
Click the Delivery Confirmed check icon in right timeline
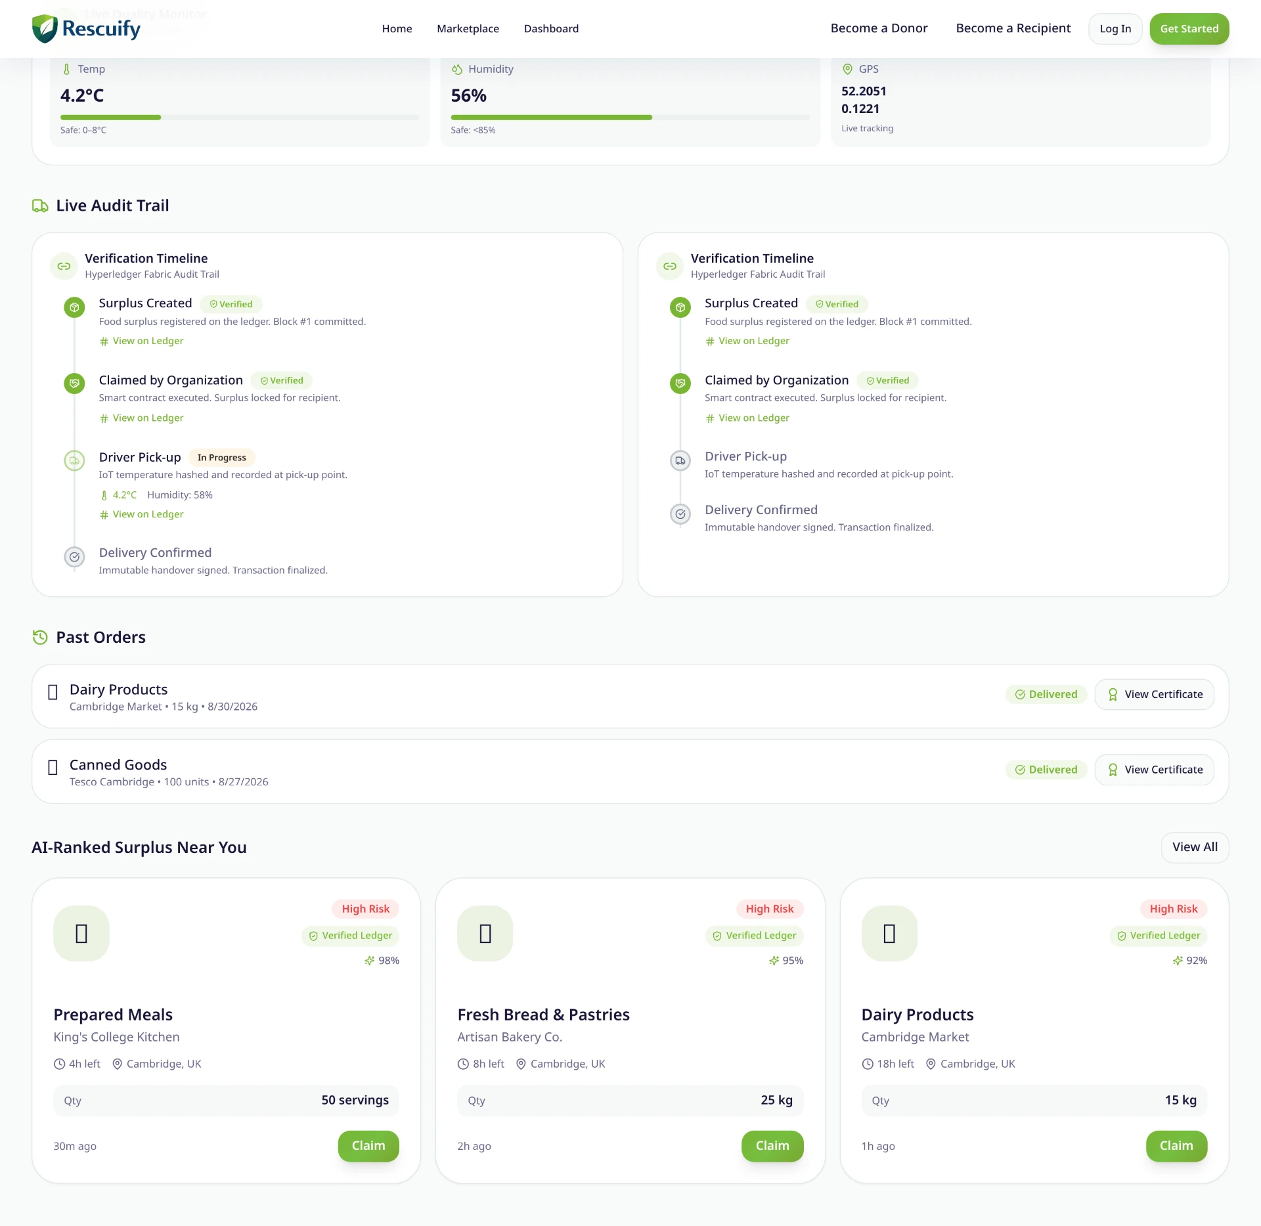680,514
